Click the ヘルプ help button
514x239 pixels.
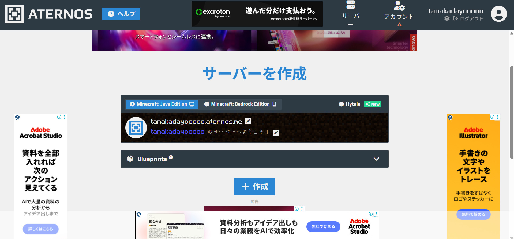click(121, 14)
